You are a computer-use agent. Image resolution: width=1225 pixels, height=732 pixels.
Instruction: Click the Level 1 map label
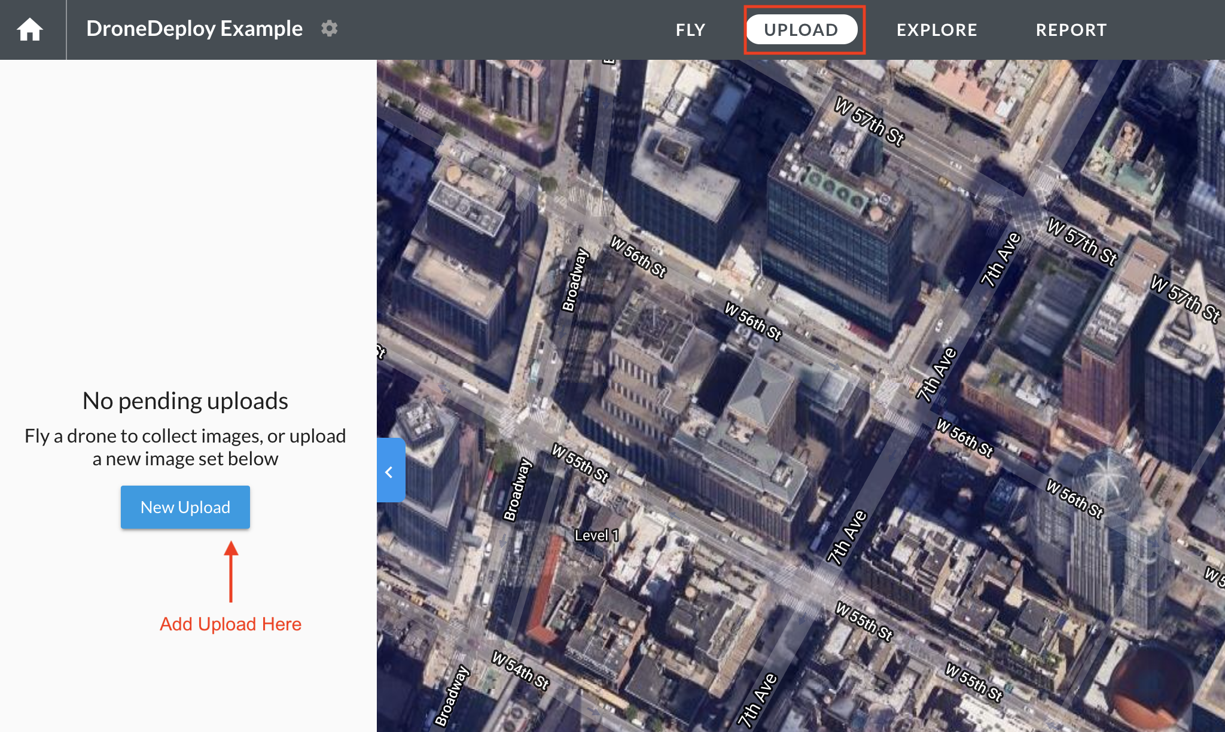click(596, 535)
